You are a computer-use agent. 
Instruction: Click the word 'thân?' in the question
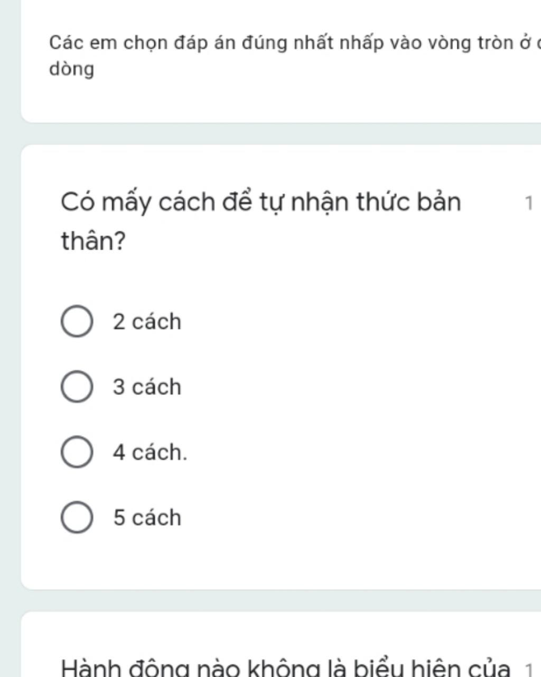[x=94, y=241]
